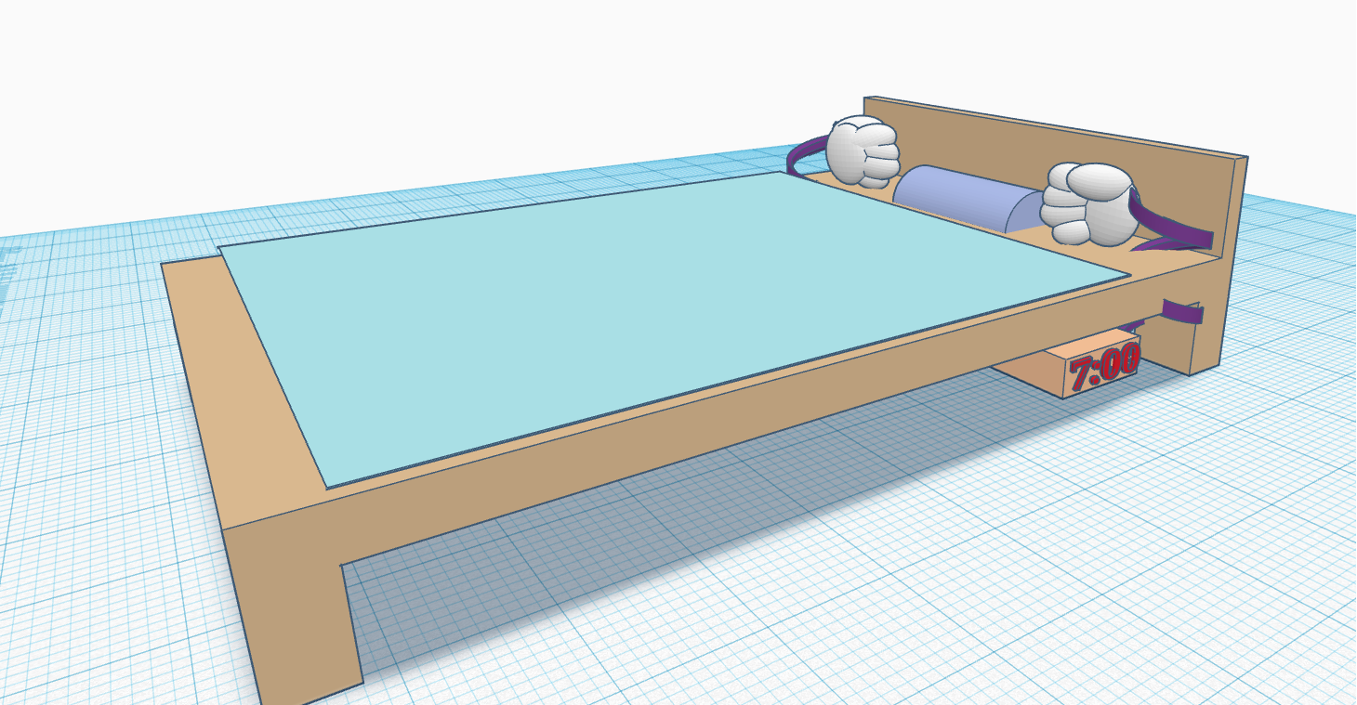Screen dimensions: 1357x705
Task: Select the right white fist hand
Action: 1088,205
